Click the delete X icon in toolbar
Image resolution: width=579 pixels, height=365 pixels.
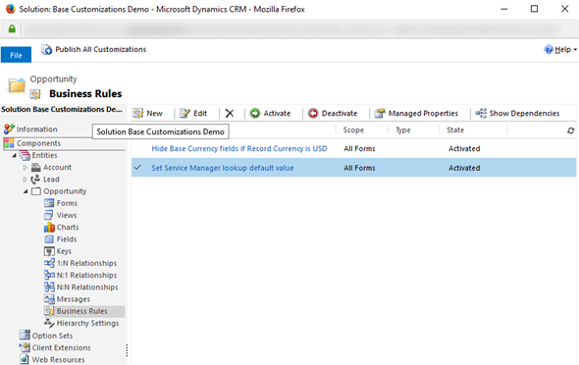point(230,113)
